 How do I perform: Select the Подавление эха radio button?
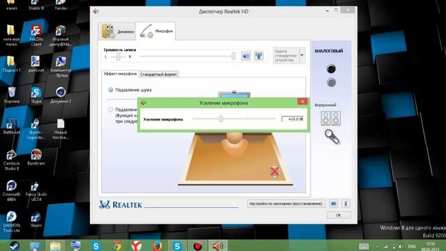[110, 109]
